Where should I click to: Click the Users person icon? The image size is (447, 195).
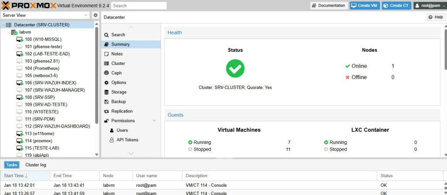click(x=112, y=130)
